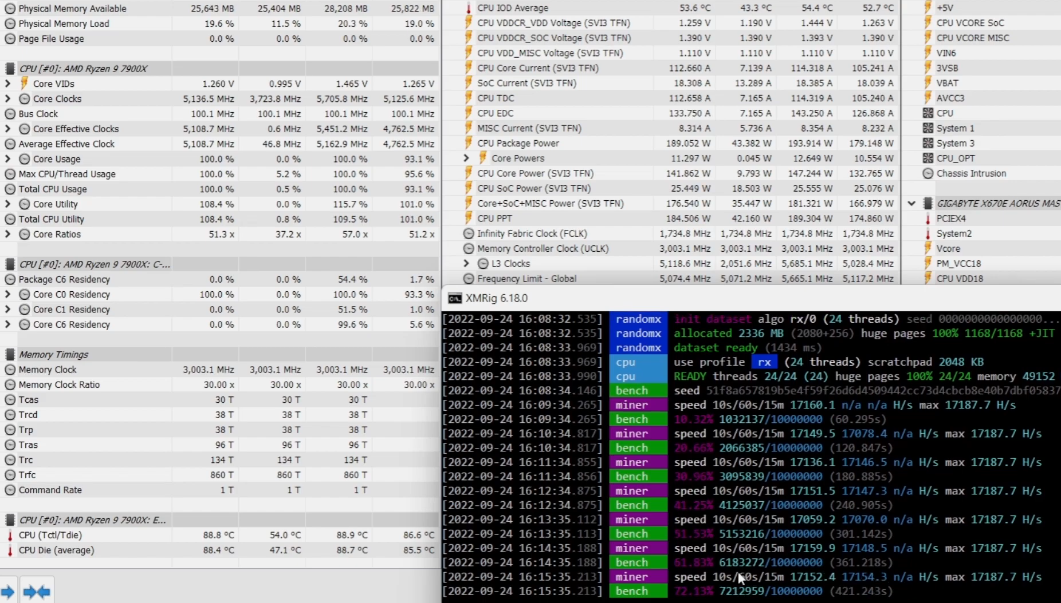
Task: Click the lightning icon beside CPU PPT
Action: click(x=469, y=219)
